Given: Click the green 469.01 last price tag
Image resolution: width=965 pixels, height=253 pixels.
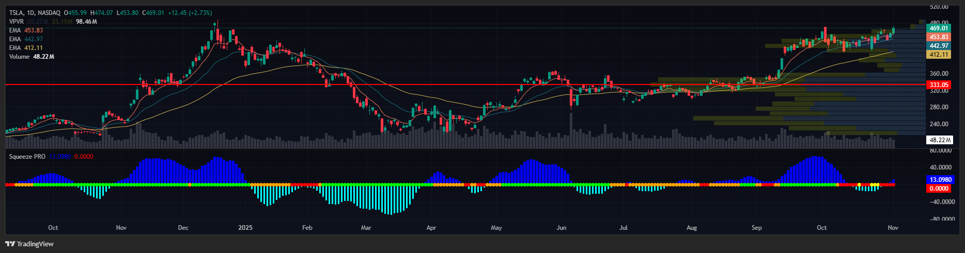Looking at the screenshot, I should click(939, 28).
